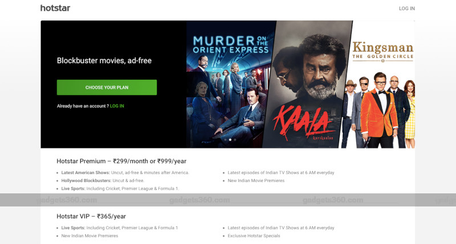Click the Exclusive Hotstar Specials bullet item

254,236
